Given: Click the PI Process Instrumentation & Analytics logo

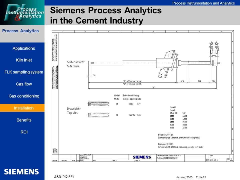Looking at the screenshot, I should click(x=22, y=12).
